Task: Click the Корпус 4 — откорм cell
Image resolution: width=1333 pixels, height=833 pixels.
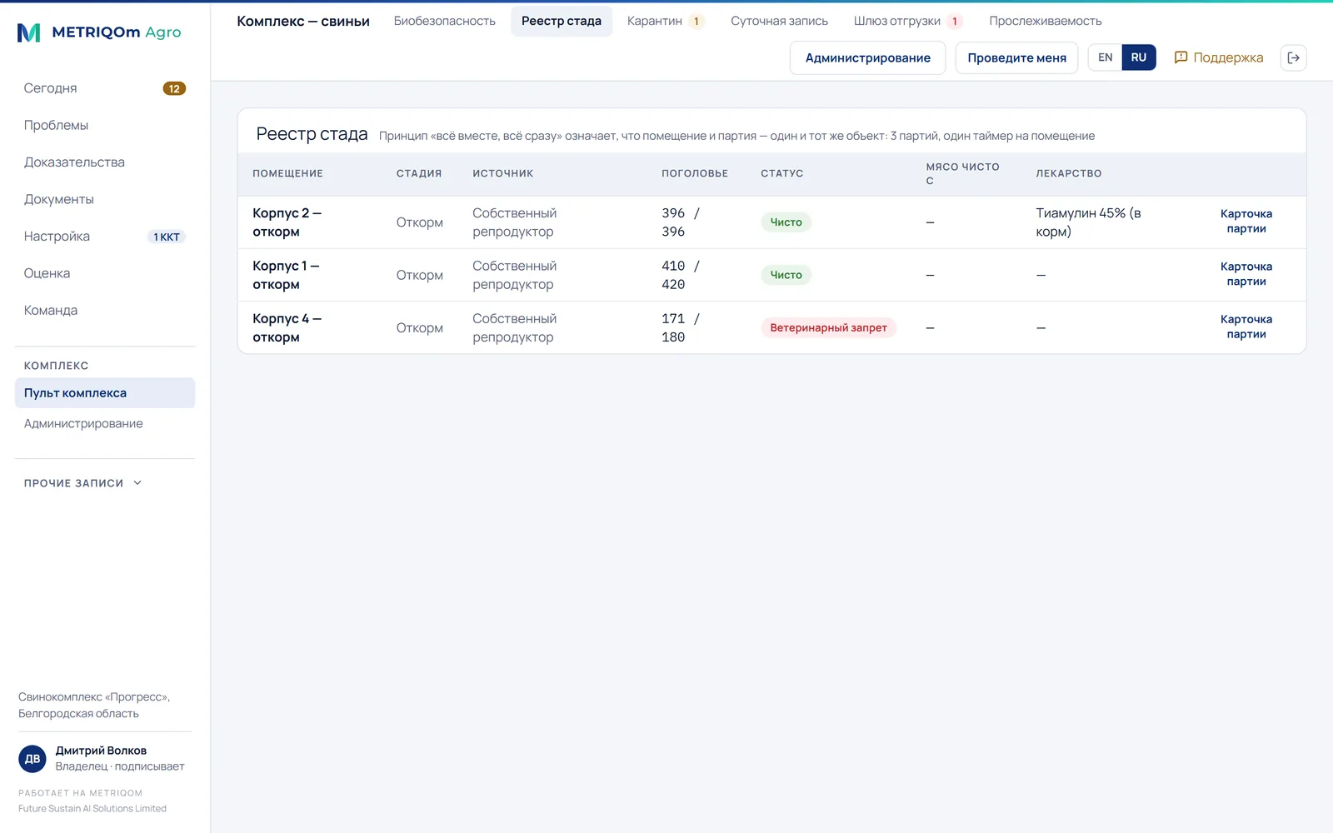Action: pyautogui.click(x=287, y=327)
